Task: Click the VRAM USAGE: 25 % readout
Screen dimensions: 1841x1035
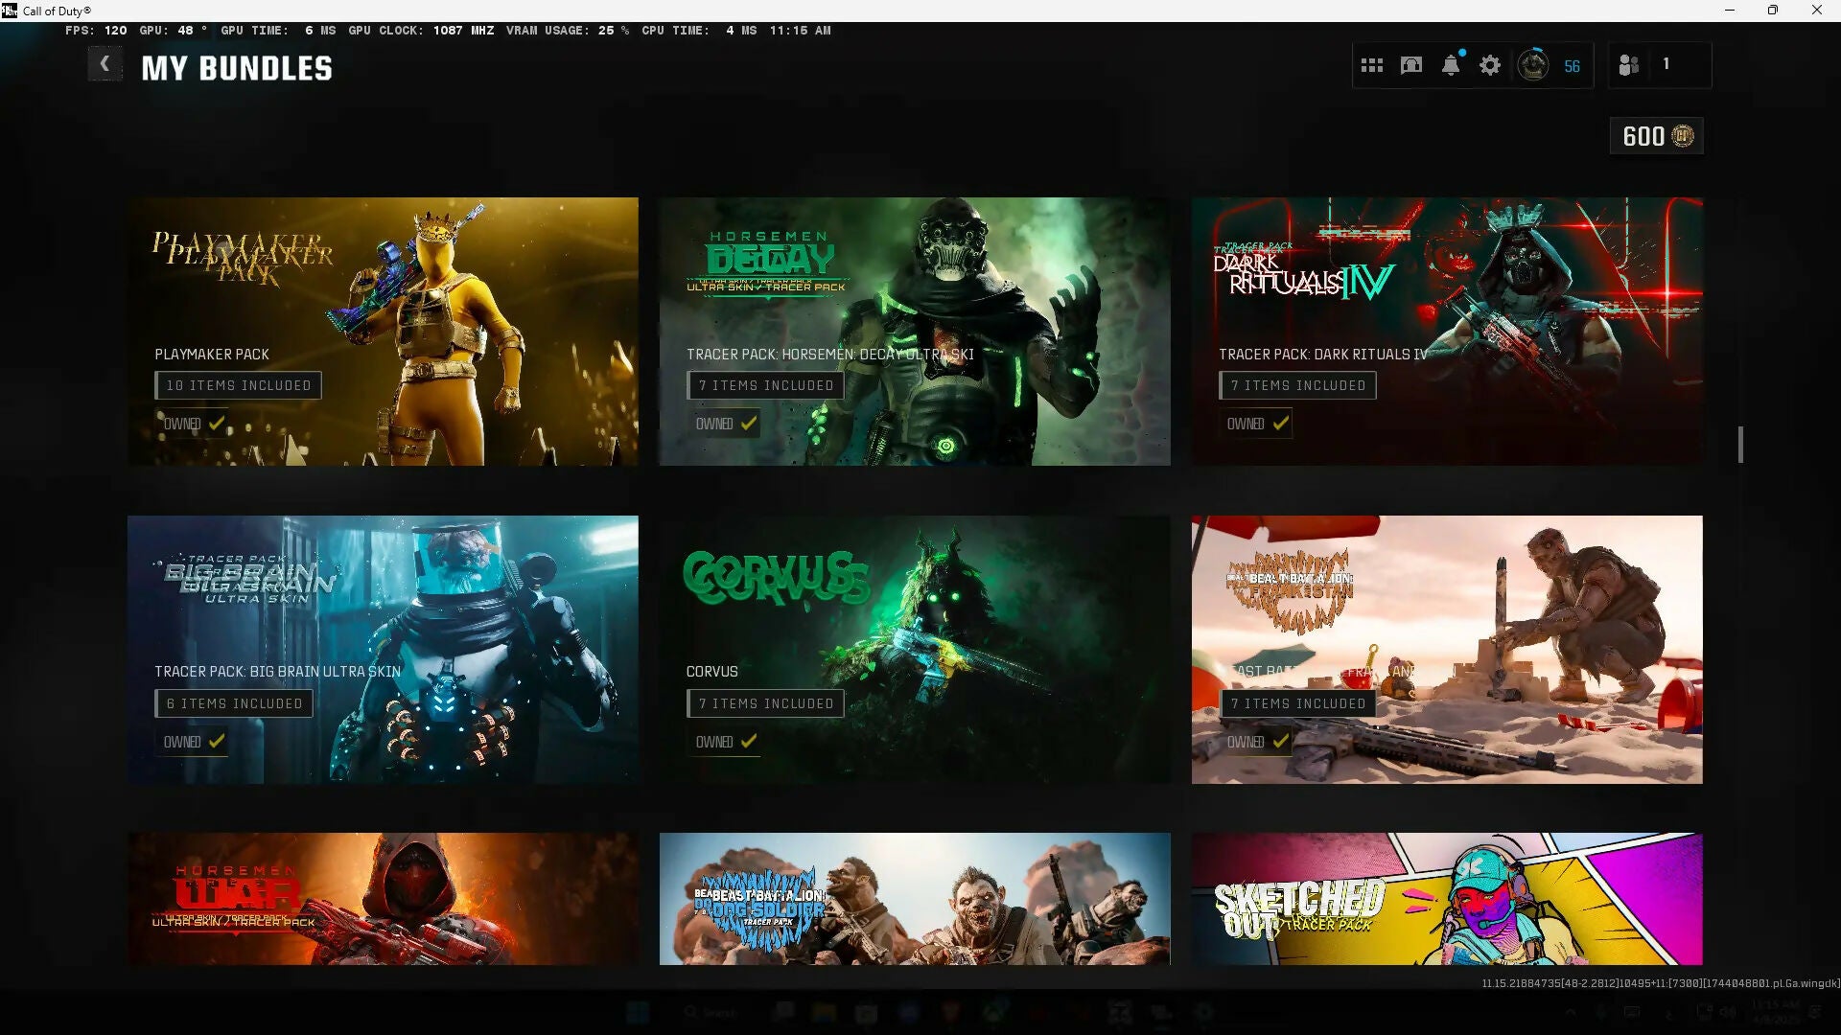Action: pyautogui.click(x=568, y=31)
